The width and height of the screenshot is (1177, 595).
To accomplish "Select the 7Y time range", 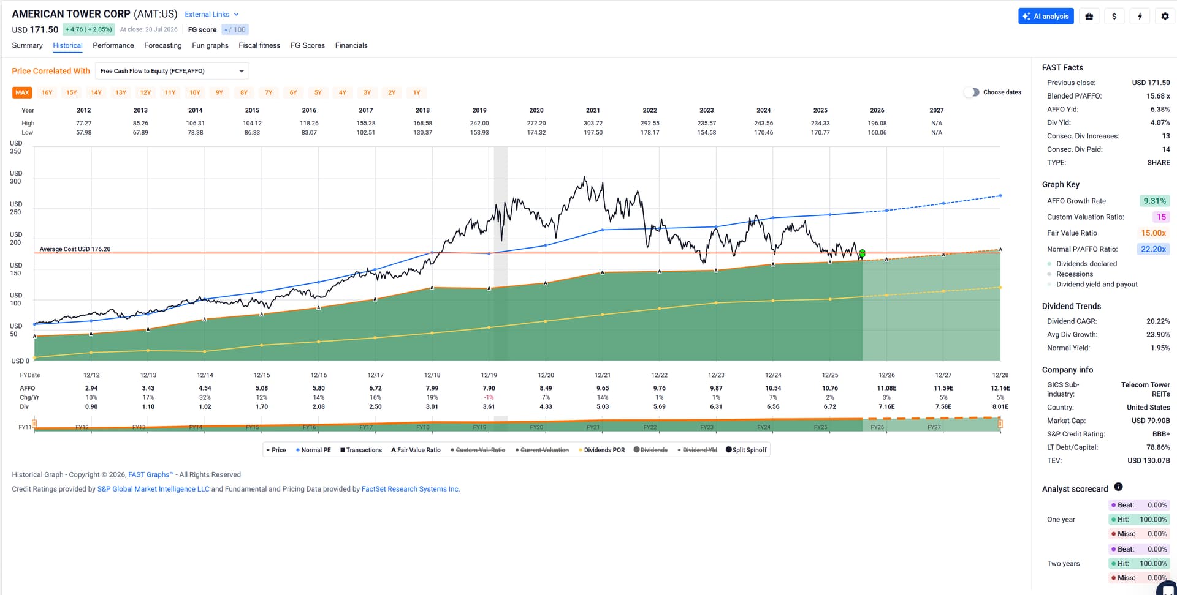I will pyautogui.click(x=269, y=92).
